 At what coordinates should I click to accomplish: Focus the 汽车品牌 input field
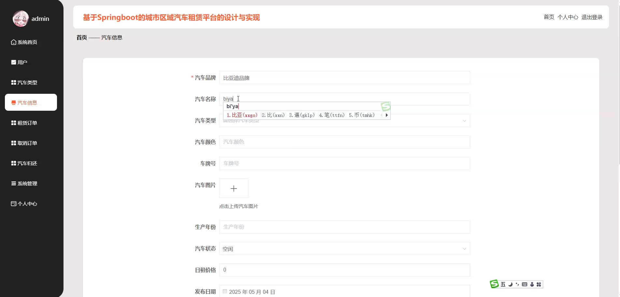345,78
